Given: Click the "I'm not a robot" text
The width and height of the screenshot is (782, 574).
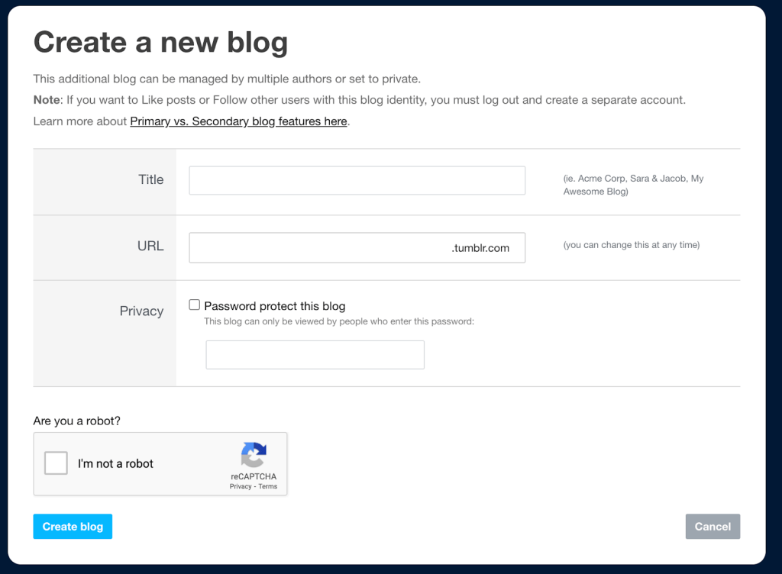Looking at the screenshot, I should pyautogui.click(x=115, y=463).
